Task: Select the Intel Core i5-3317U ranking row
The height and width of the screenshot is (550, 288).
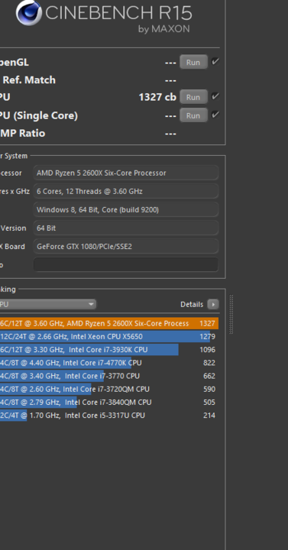Action: [x=109, y=416]
